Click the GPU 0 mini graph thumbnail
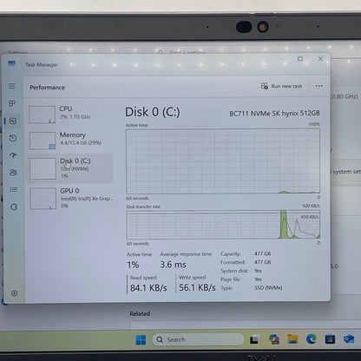This screenshot has height=361, width=361. click(43, 199)
